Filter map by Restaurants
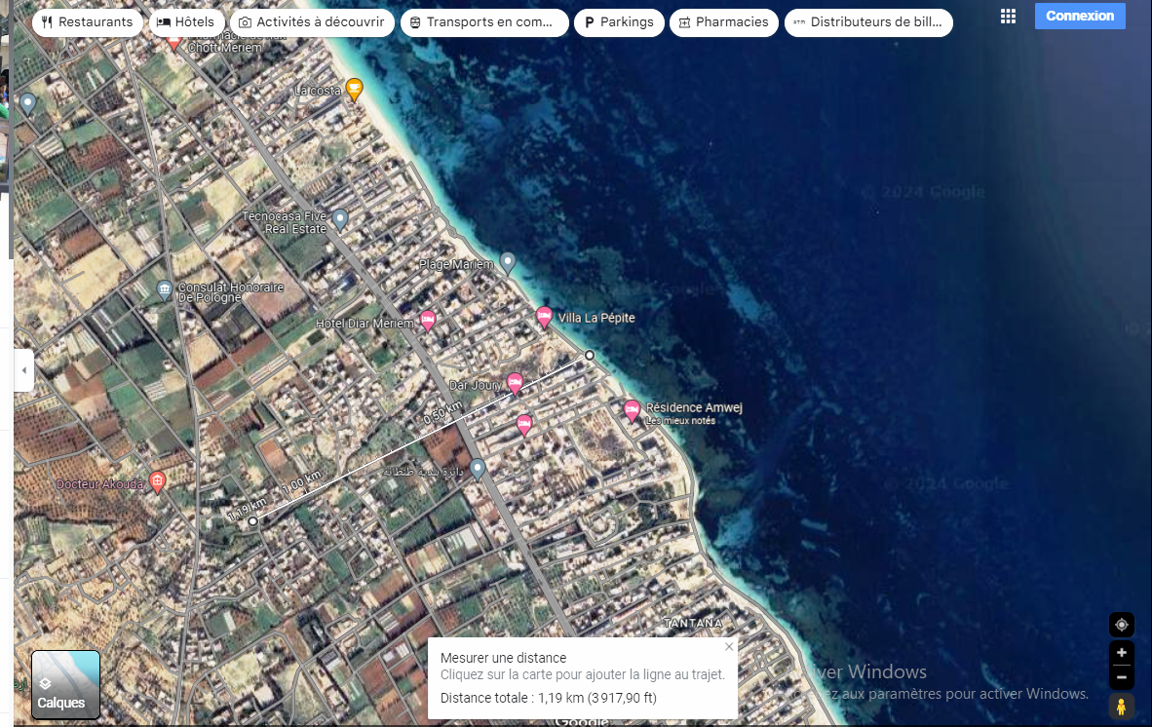The width and height of the screenshot is (1152, 727). (88, 22)
